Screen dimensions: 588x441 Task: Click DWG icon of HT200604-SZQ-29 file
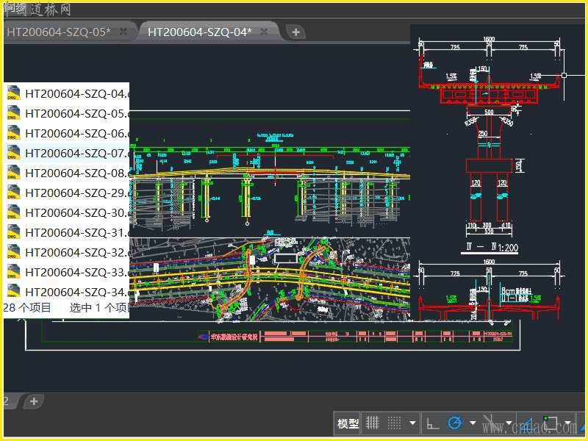(13, 192)
